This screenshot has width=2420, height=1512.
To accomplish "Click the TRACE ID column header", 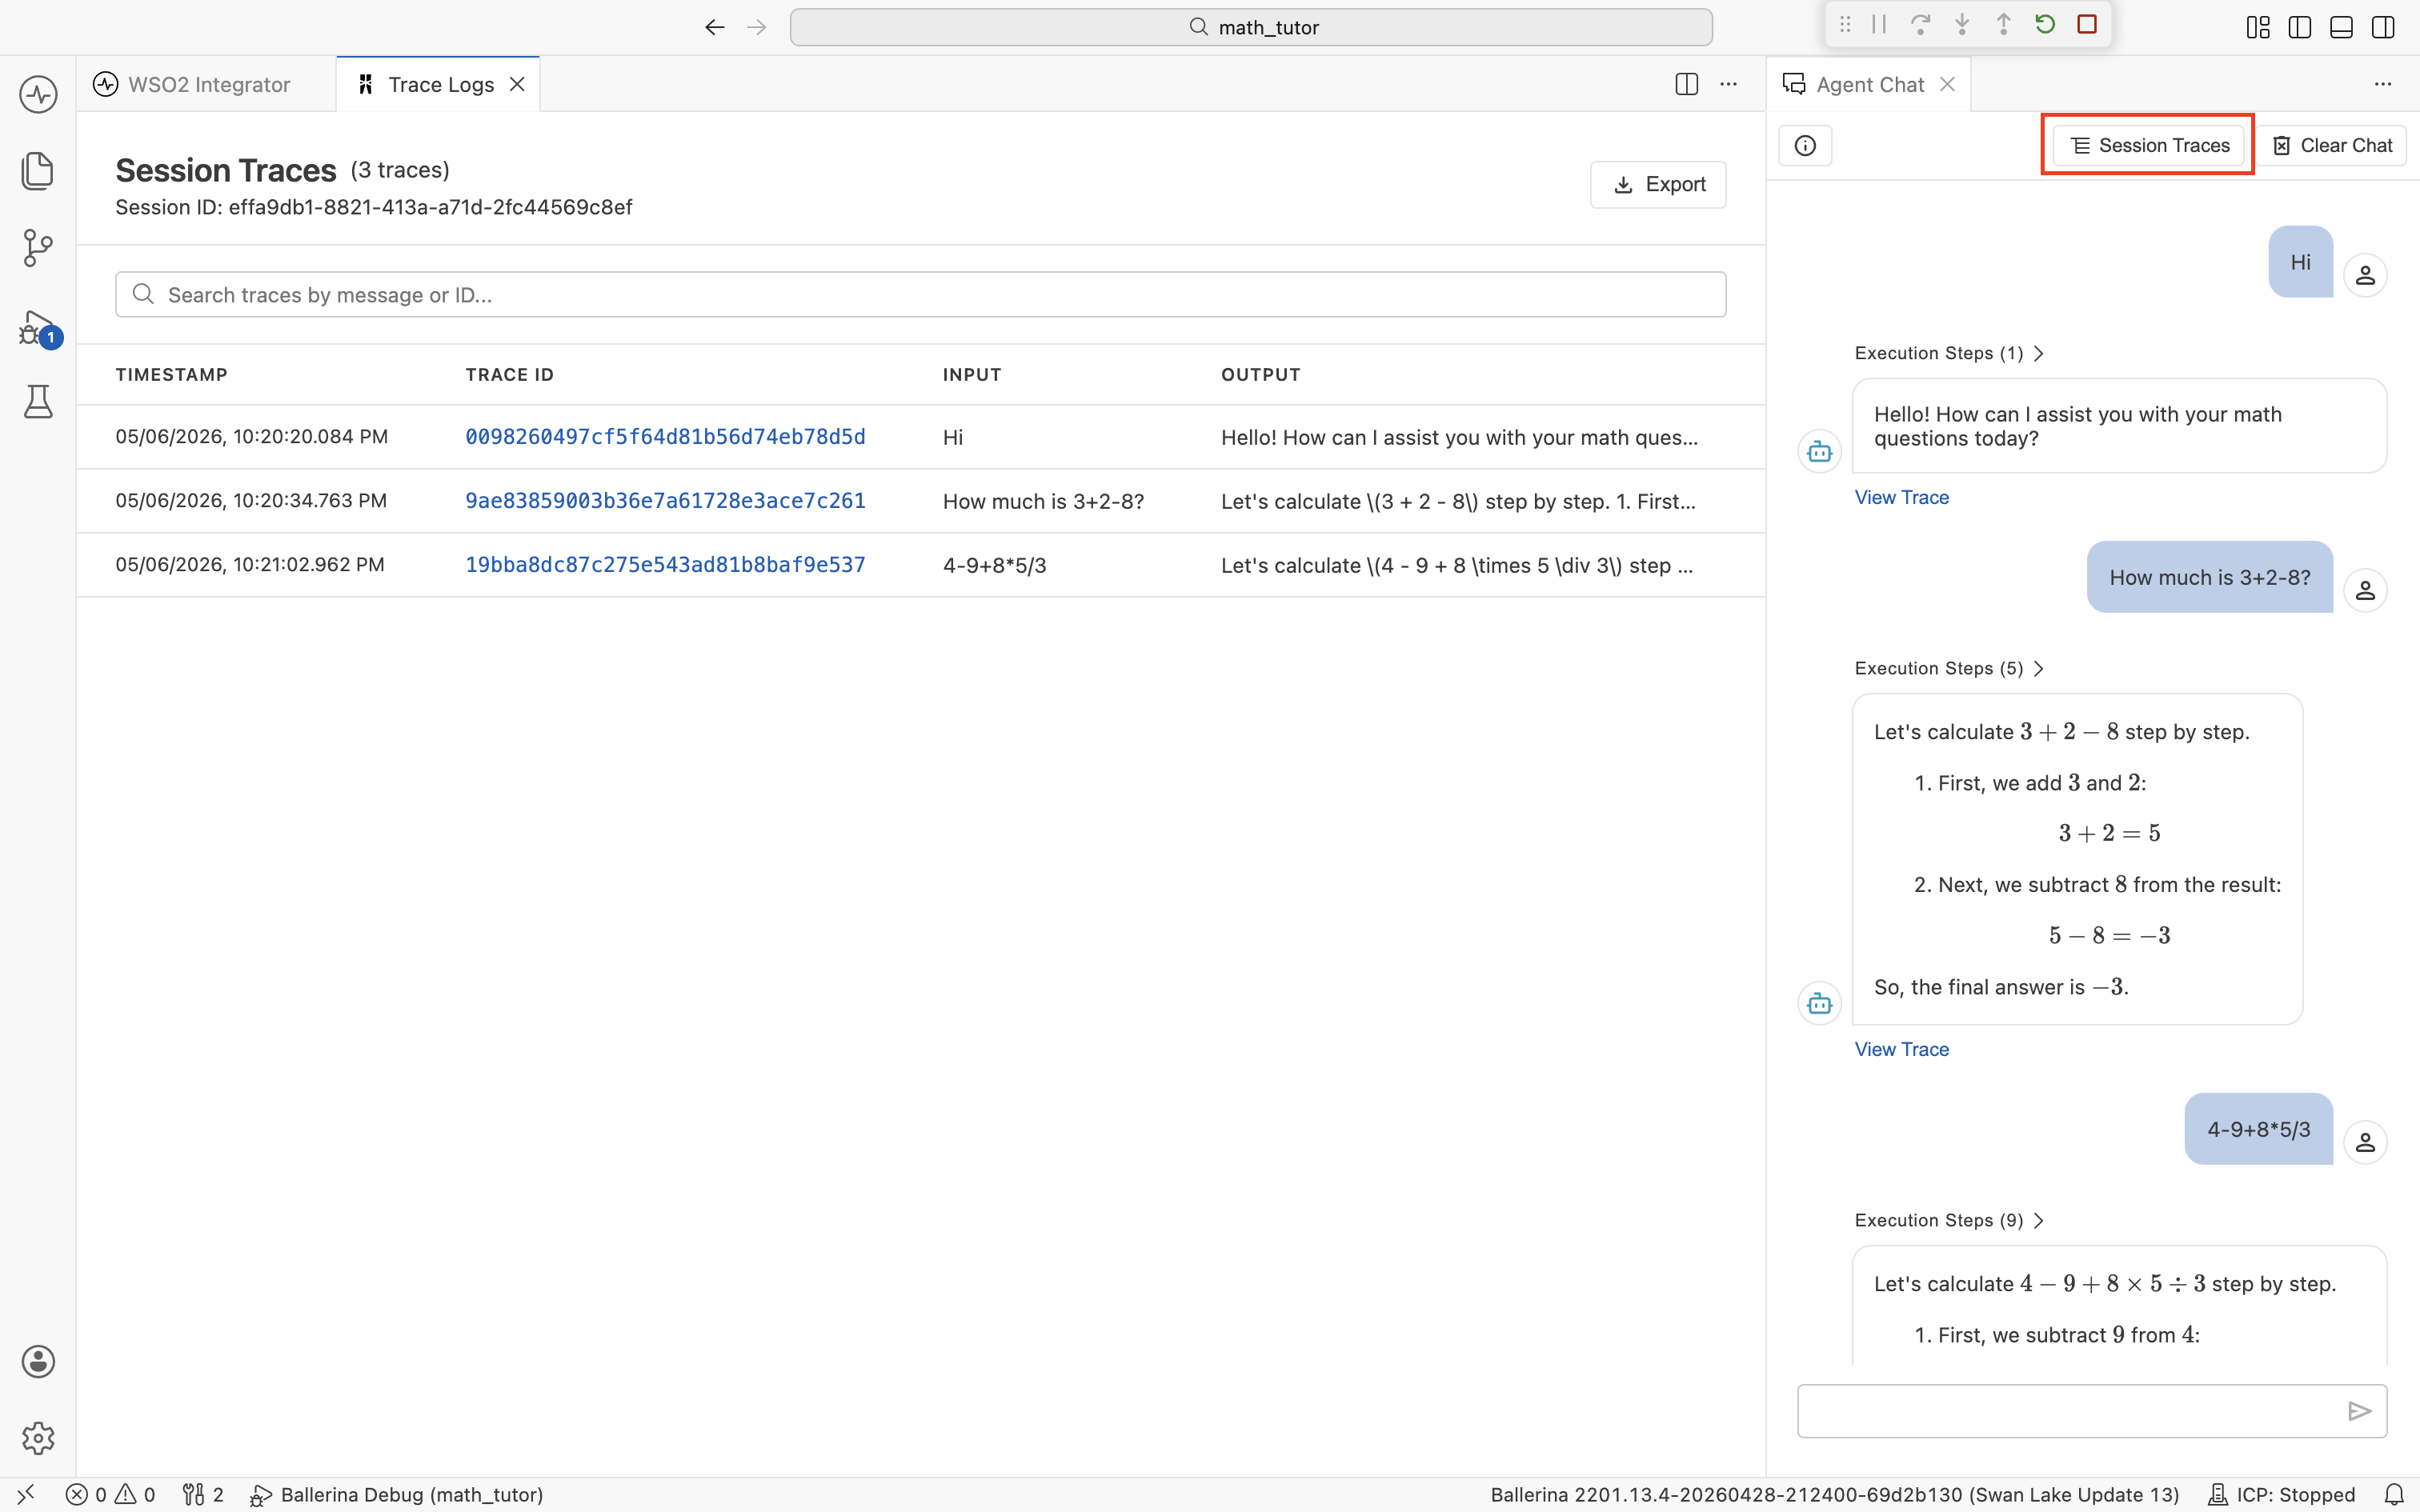I will (x=509, y=375).
